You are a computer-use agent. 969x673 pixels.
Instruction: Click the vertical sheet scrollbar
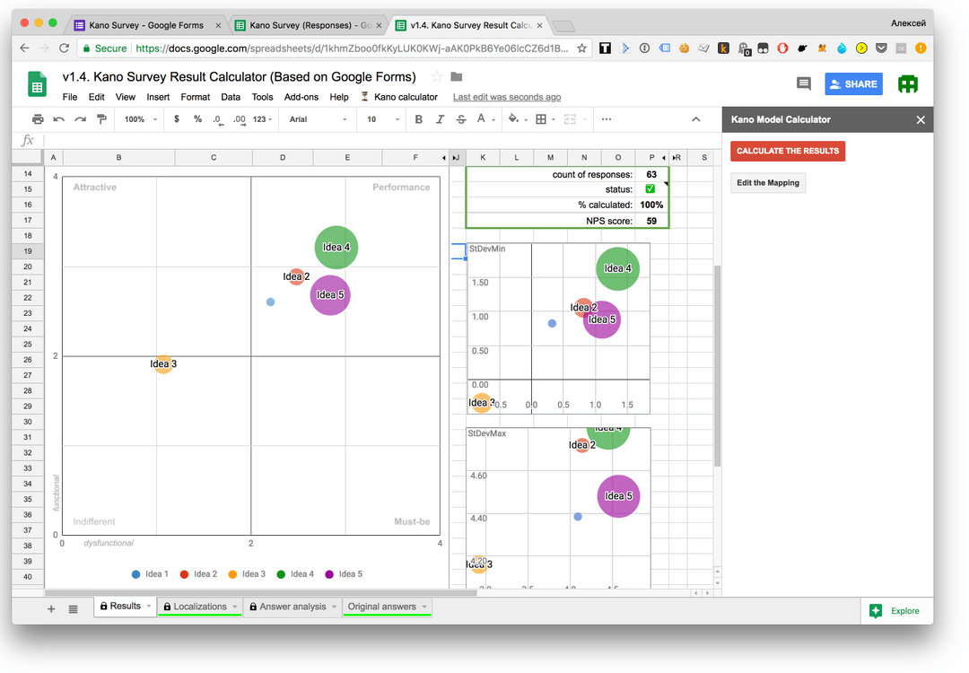[717, 366]
